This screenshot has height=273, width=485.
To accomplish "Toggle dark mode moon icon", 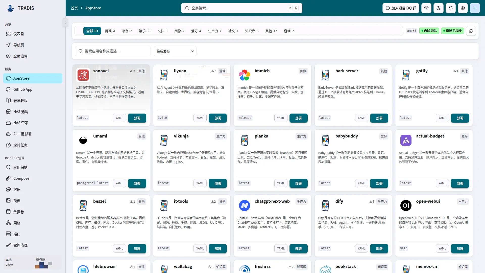I will click(x=439, y=8).
